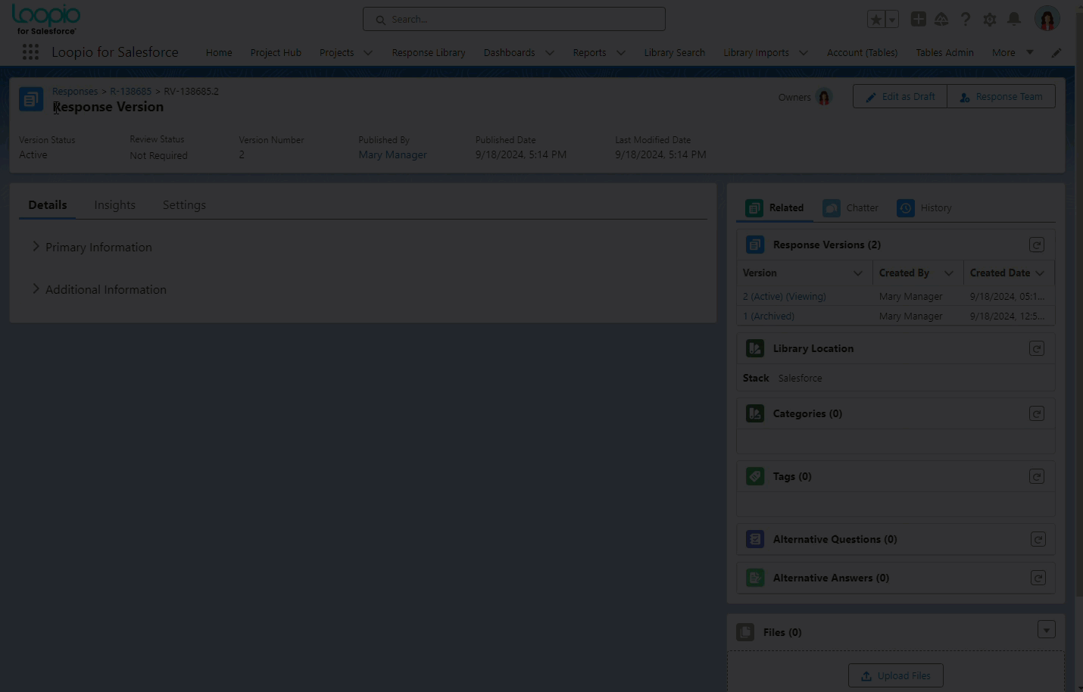The image size is (1083, 692).
Task: Open the Notifications bell icon
Action: coord(1014,19)
